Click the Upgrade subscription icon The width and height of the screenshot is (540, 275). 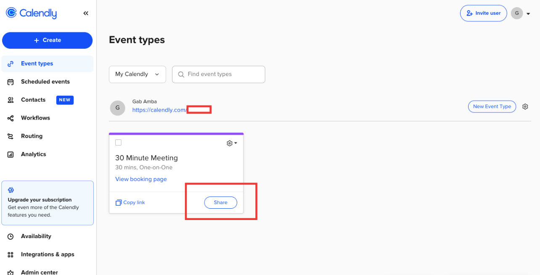11,190
